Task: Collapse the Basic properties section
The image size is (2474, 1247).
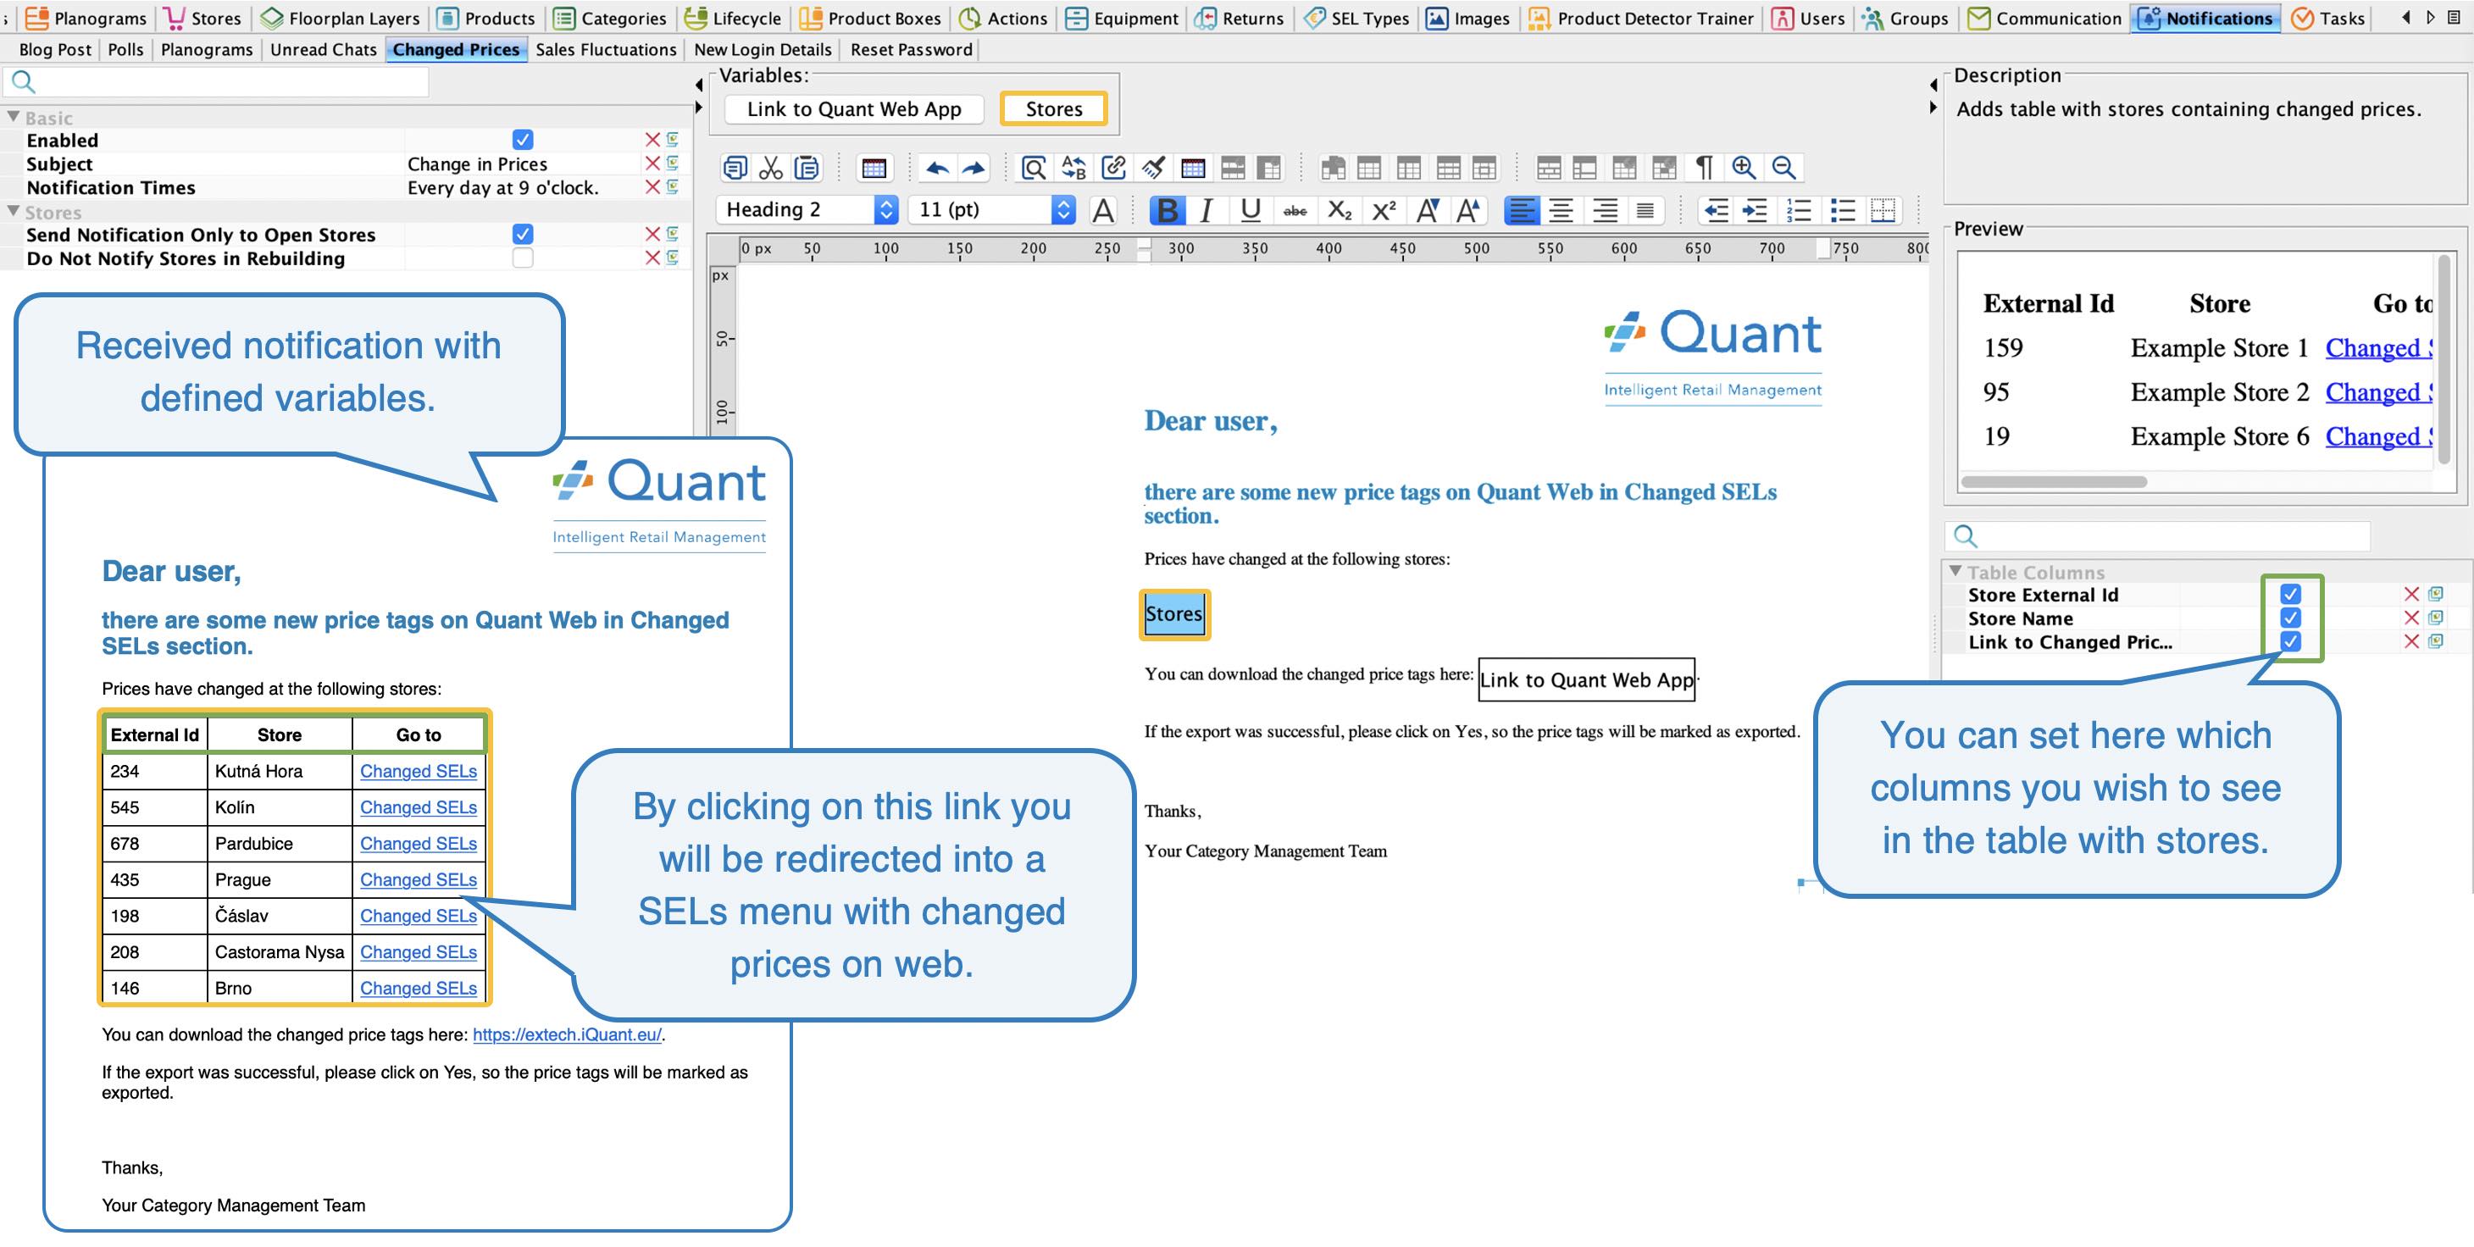Action: (x=14, y=117)
